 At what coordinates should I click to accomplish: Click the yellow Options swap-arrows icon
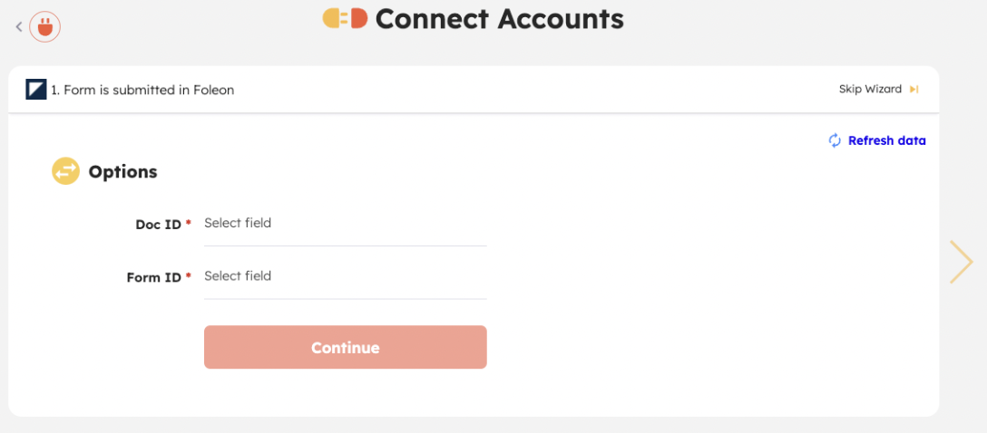[x=65, y=171]
